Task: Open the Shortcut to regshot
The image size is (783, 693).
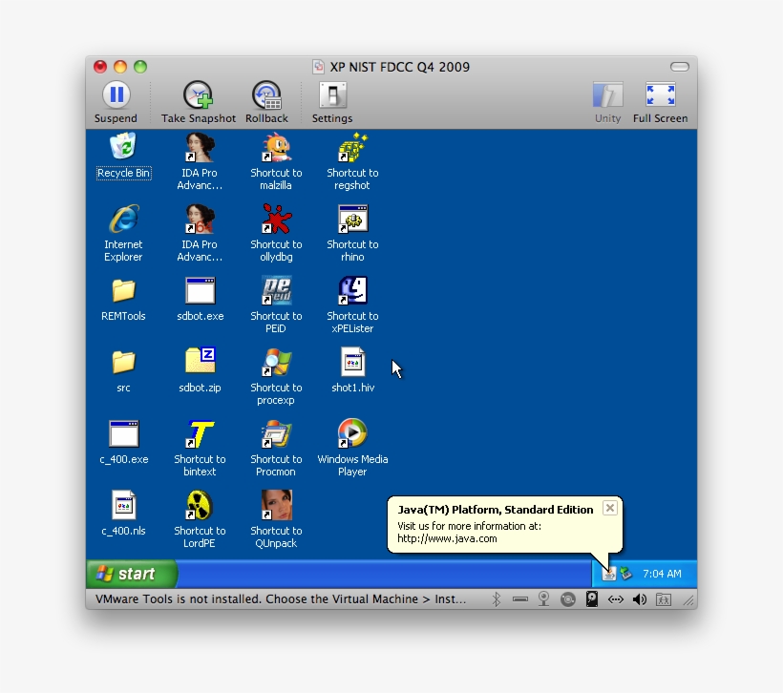Action: point(351,148)
